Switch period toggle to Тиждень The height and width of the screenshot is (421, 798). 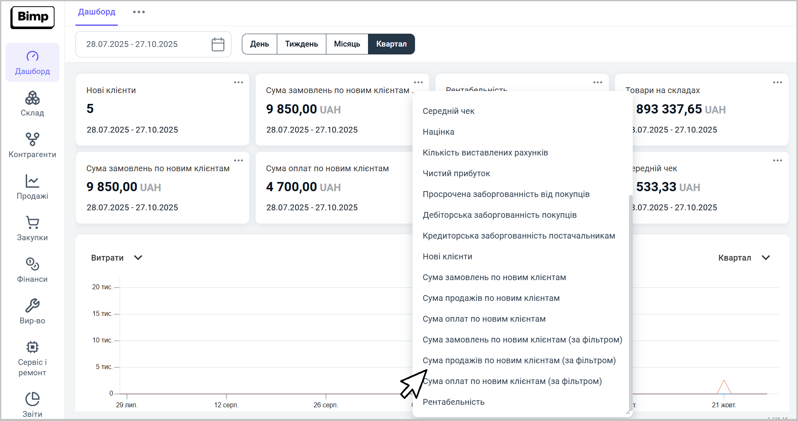(301, 44)
